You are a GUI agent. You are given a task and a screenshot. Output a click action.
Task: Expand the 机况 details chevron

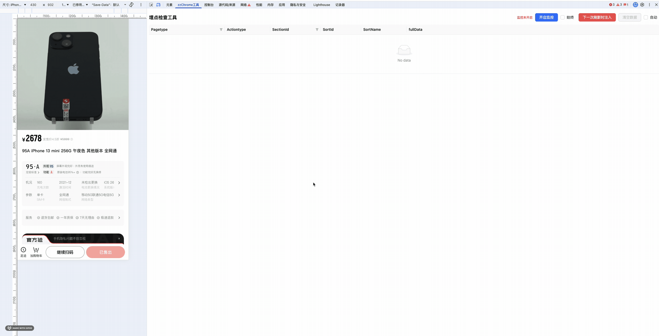pyautogui.click(x=119, y=183)
